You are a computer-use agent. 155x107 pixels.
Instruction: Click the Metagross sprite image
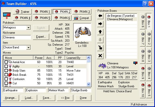pos(82,32)
